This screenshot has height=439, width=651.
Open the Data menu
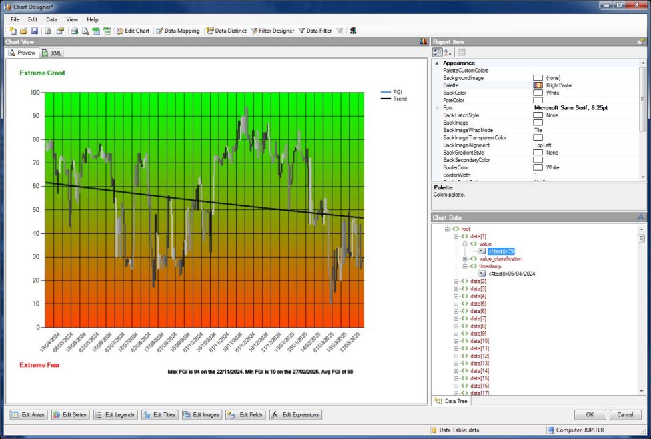pyautogui.click(x=51, y=20)
